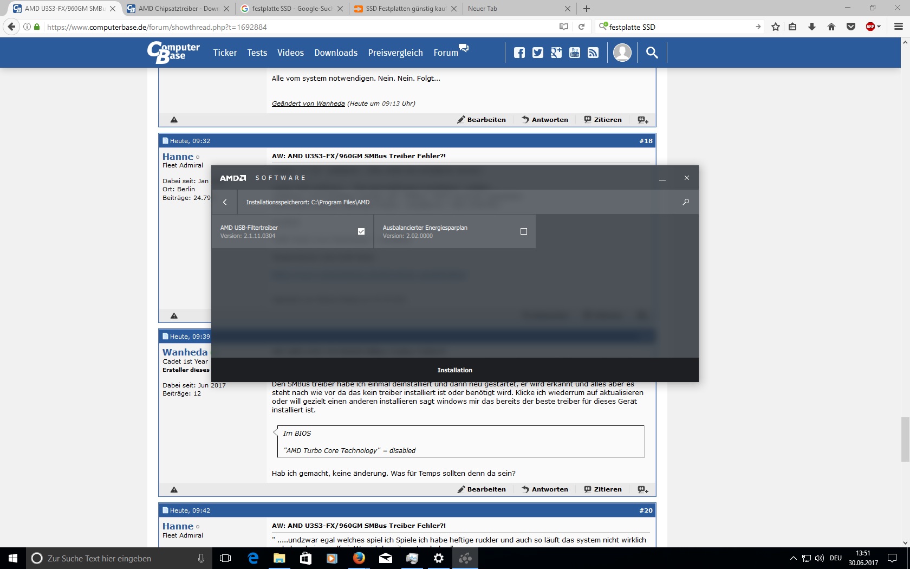Open Wanheda profile link
Viewport: 910px width, 569px height.
pos(185,352)
